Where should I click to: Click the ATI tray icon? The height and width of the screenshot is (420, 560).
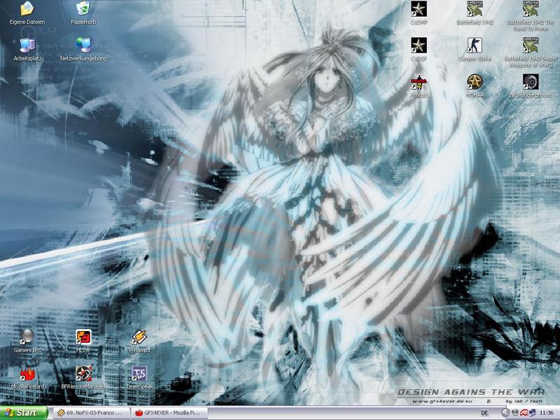pos(524,413)
